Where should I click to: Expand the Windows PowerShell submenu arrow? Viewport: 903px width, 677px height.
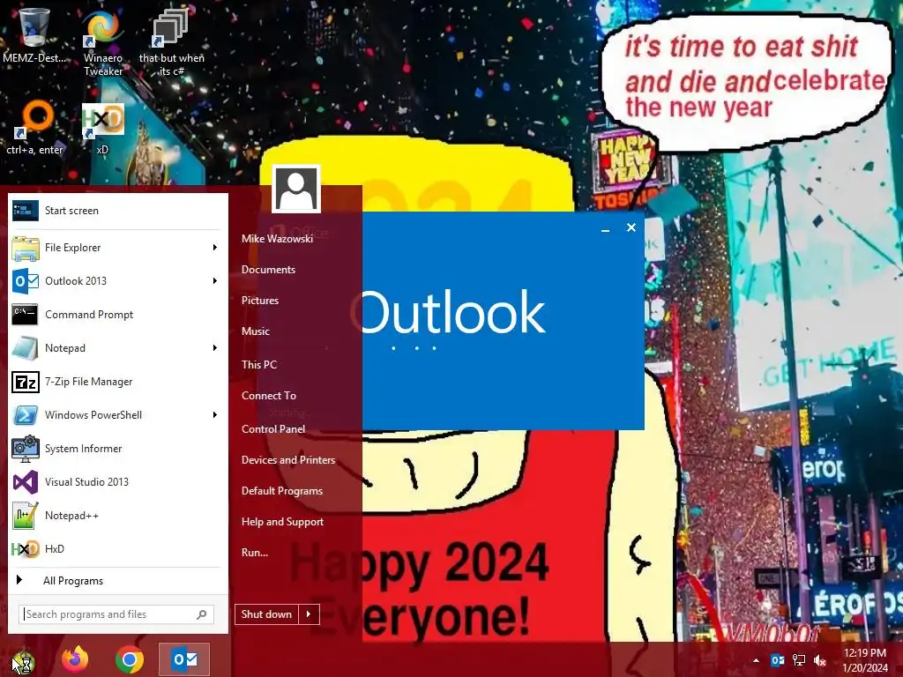coord(215,415)
